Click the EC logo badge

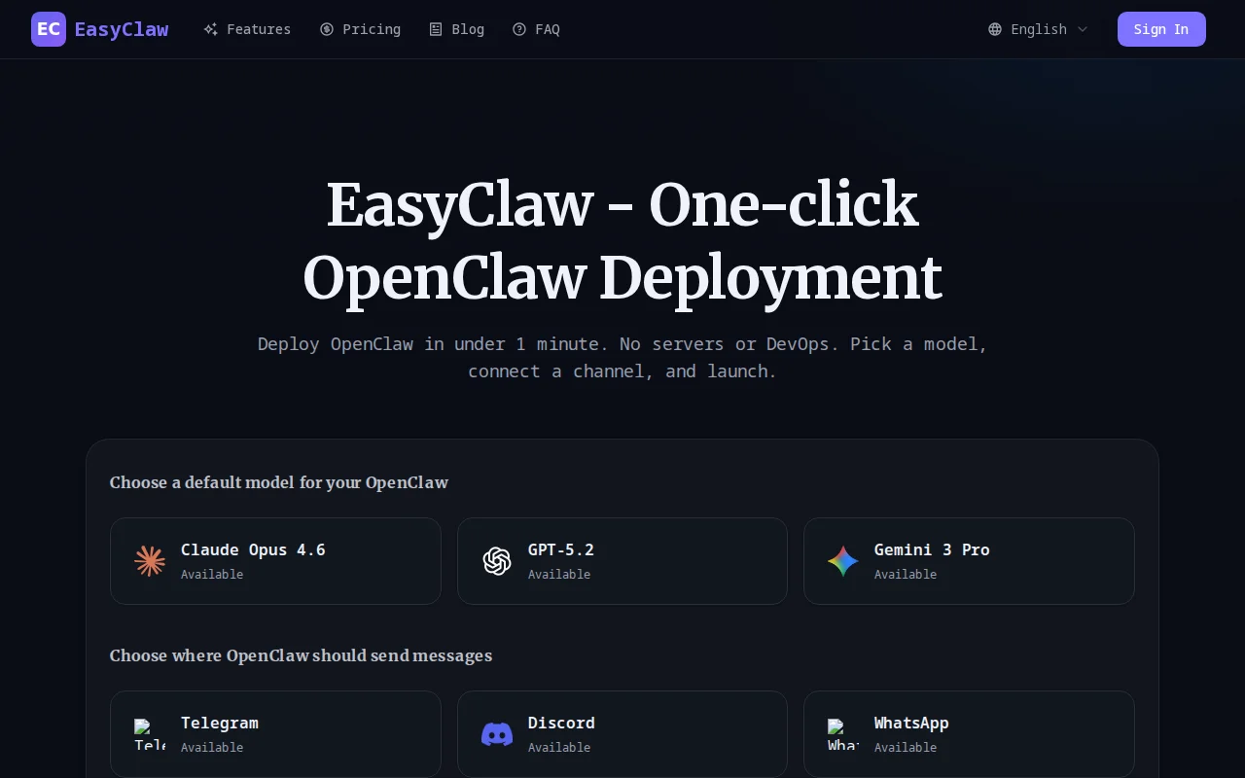pos(49,29)
